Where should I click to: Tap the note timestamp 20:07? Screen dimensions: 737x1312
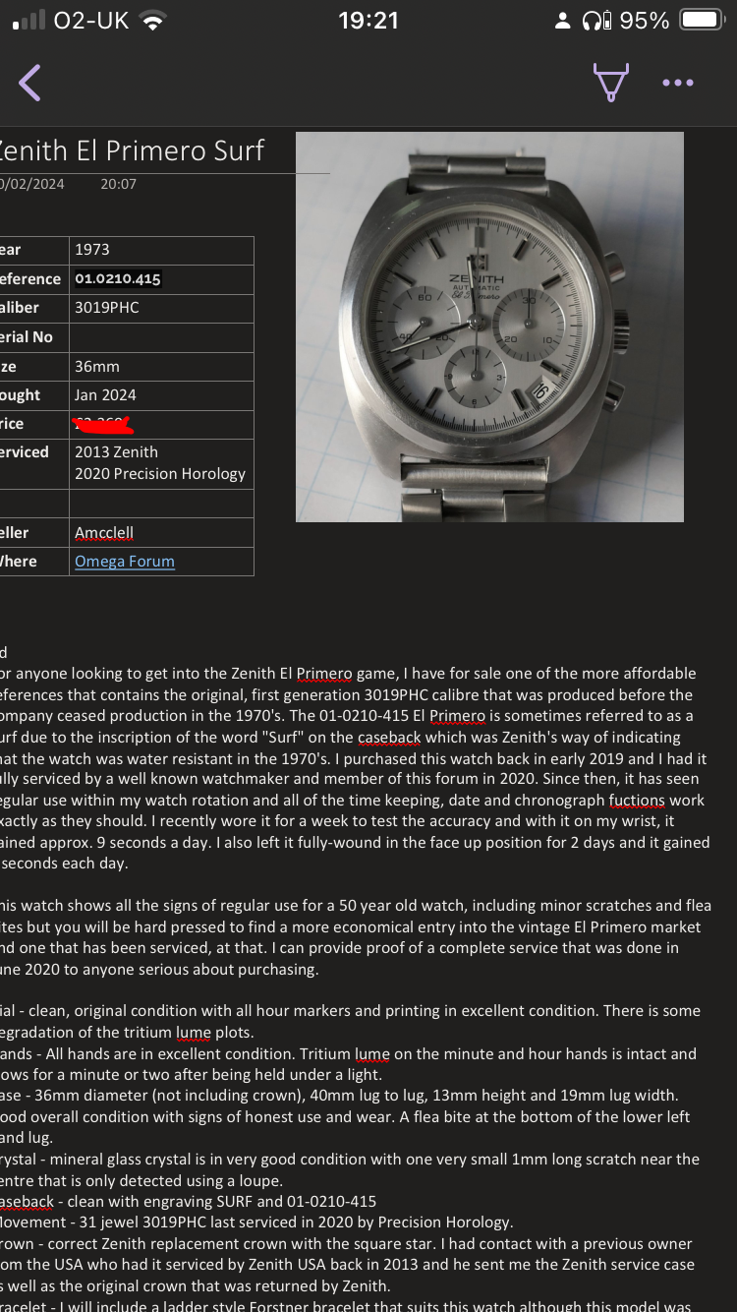click(118, 184)
